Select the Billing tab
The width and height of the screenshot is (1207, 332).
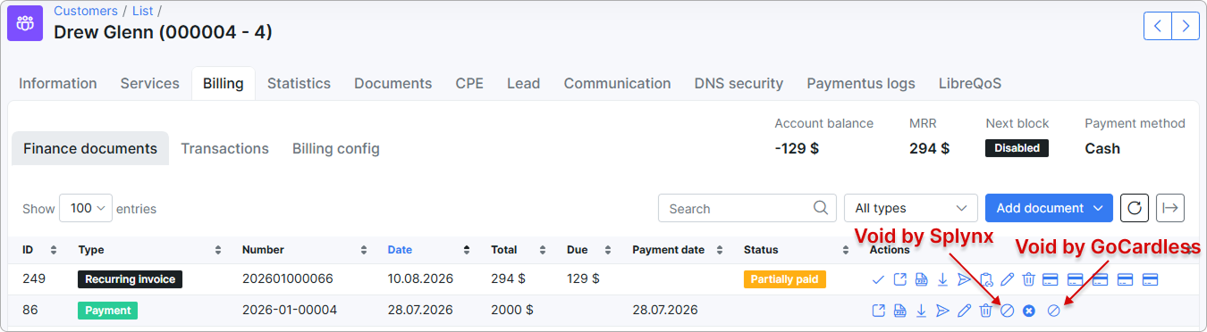(224, 83)
